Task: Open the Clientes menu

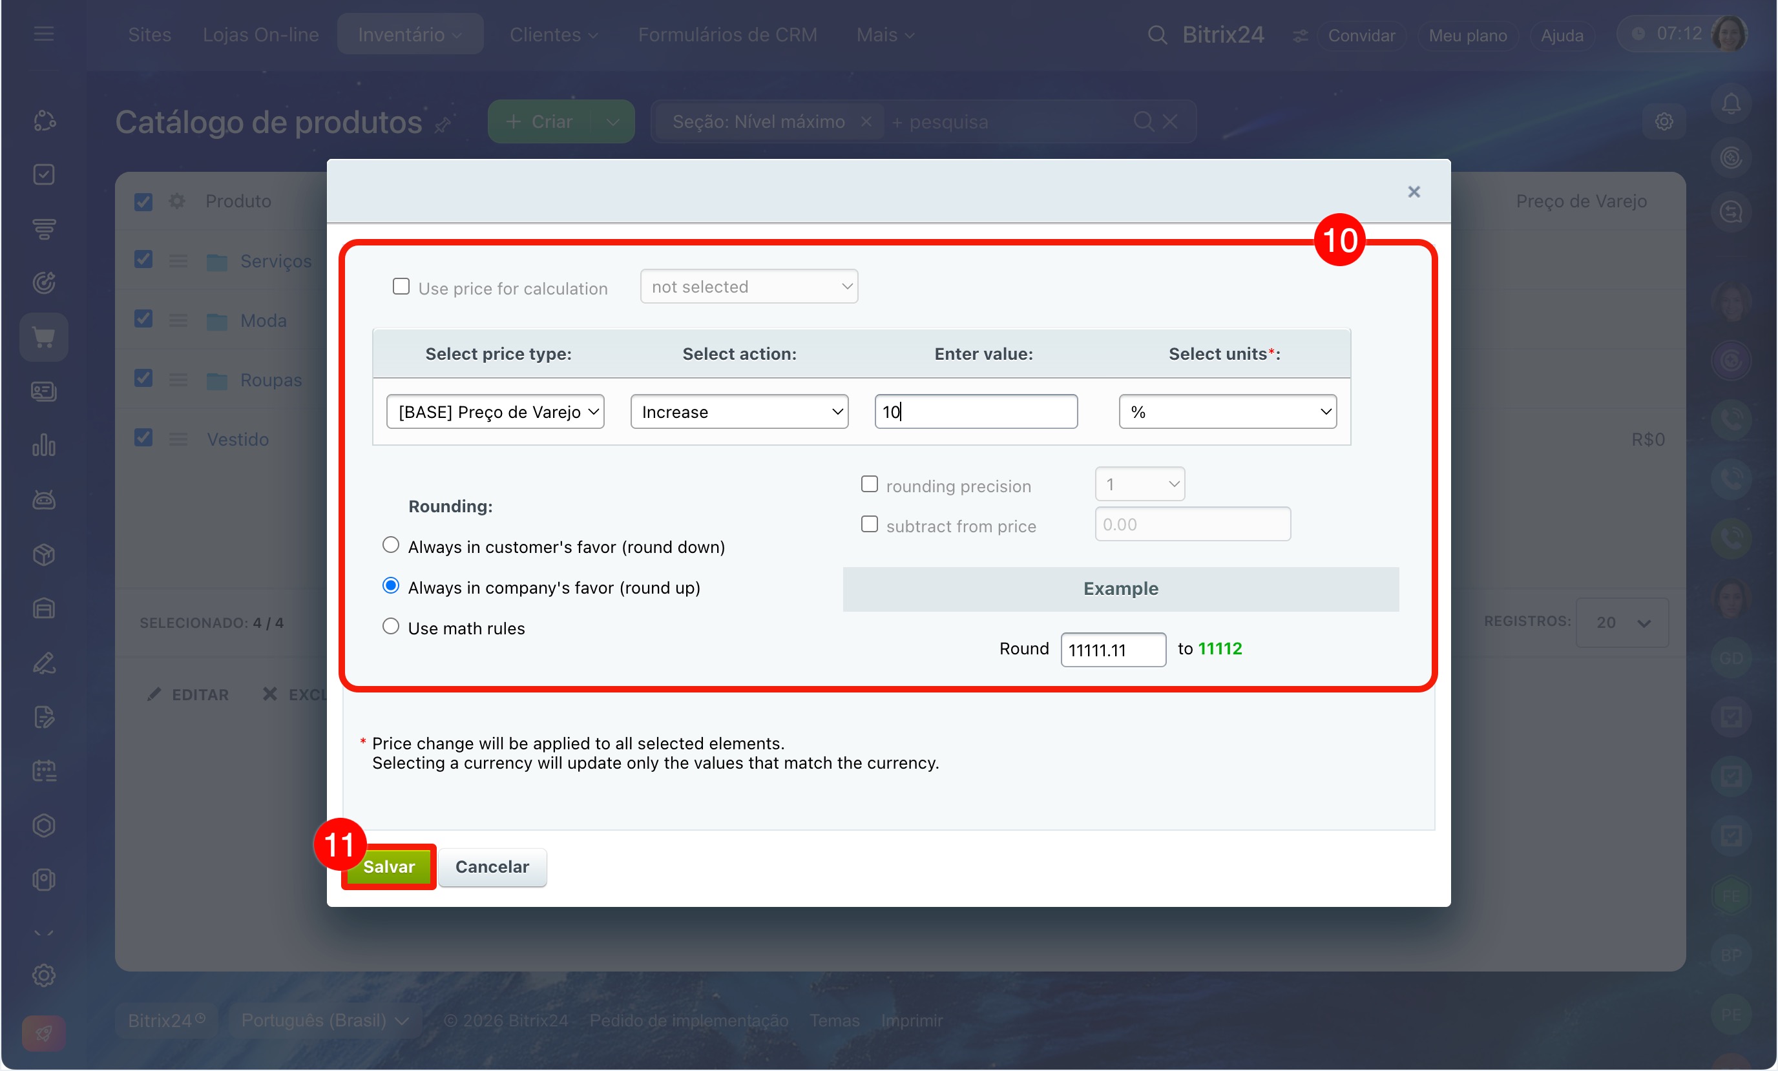Action: 554,35
